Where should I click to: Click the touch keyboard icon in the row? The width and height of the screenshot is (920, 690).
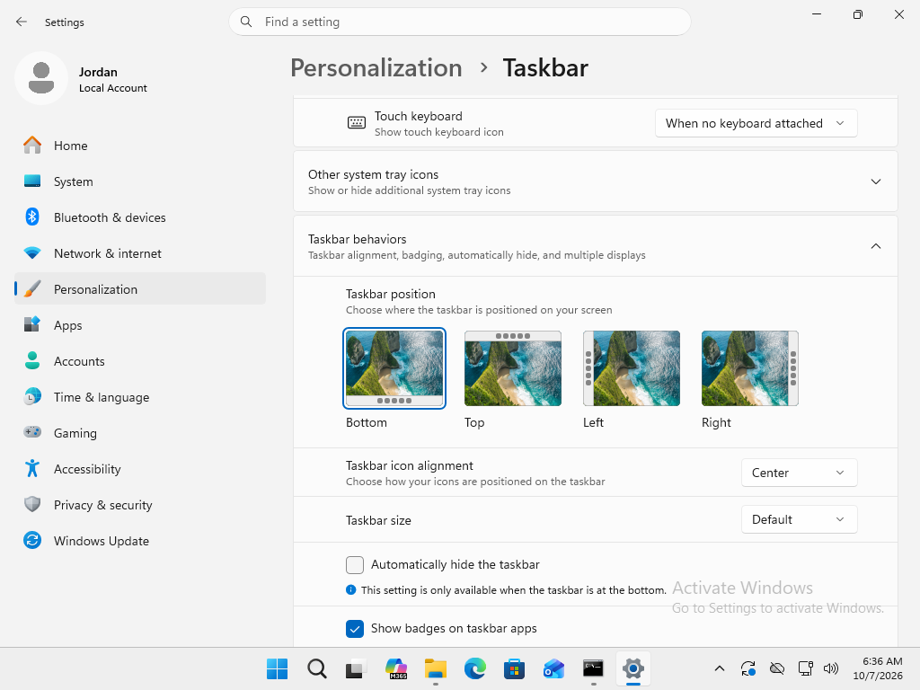(356, 122)
